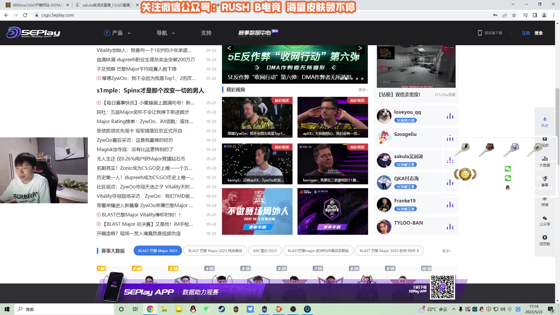
Task: Click the 移动端下载 phone icon link
Action: tap(490, 33)
